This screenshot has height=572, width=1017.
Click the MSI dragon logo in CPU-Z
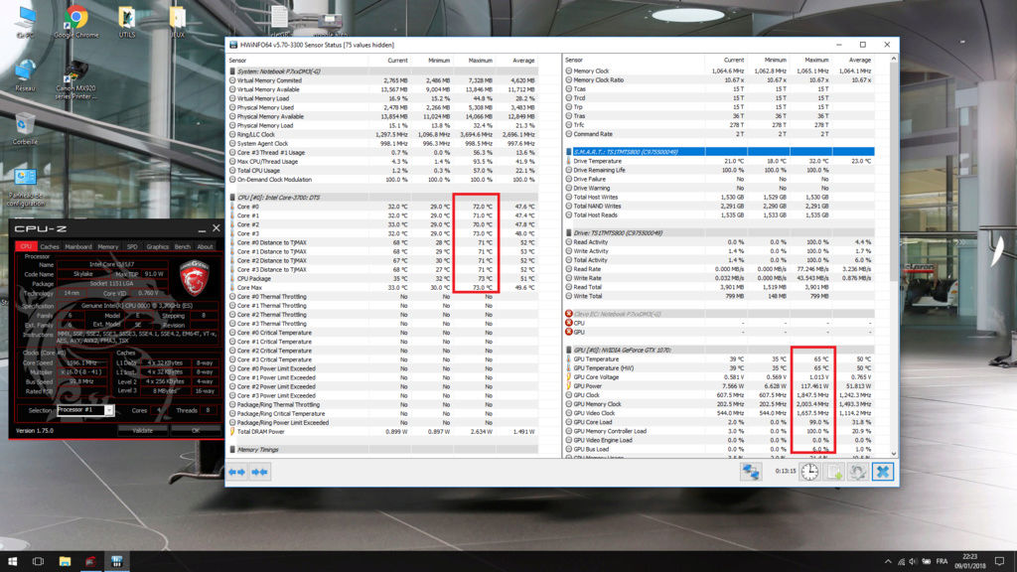(x=194, y=277)
